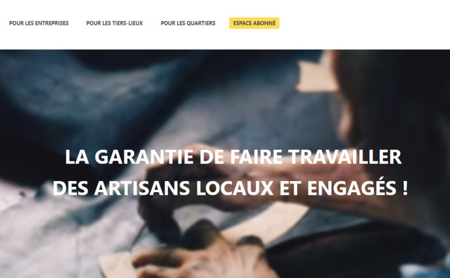Screen dimensions: 450x278
Task: Click the yellow Espace abonné button
Action: pos(254,23)
